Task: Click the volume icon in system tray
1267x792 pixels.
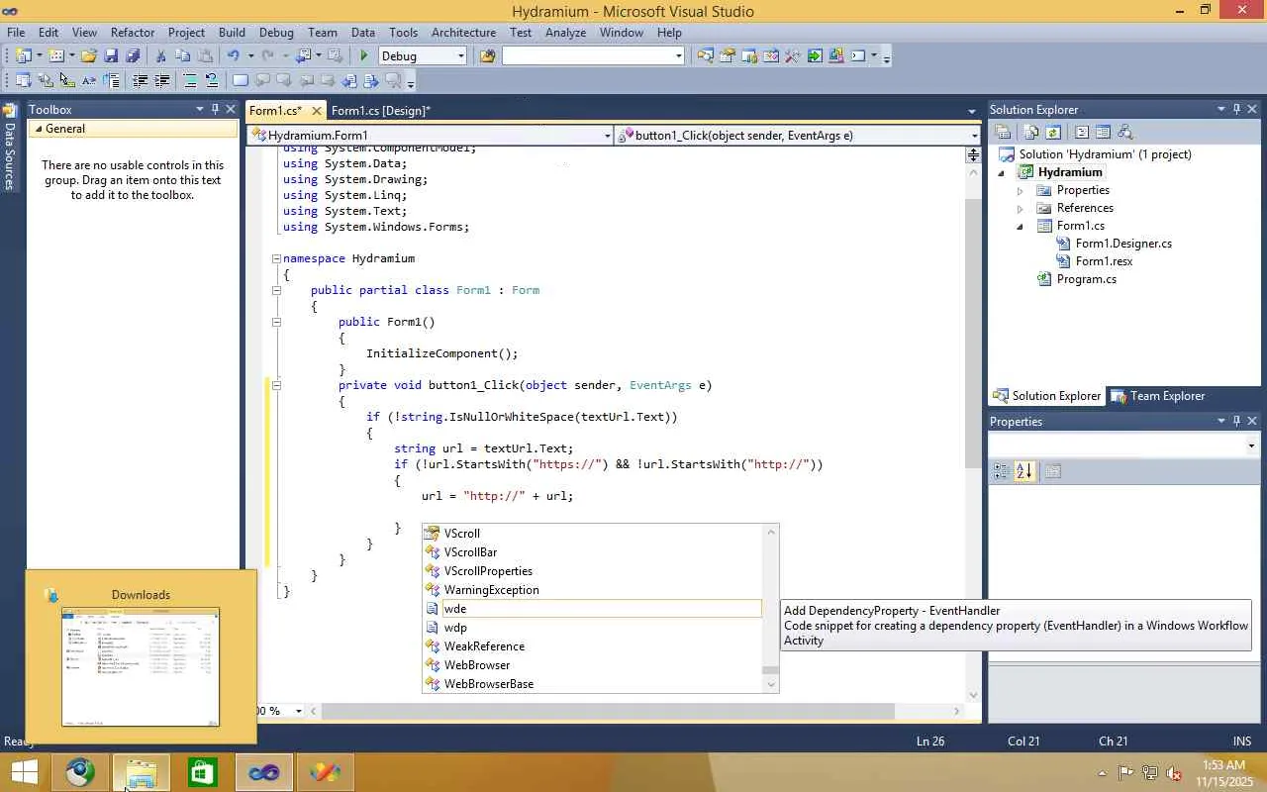Action: (x=1174, y=773)
